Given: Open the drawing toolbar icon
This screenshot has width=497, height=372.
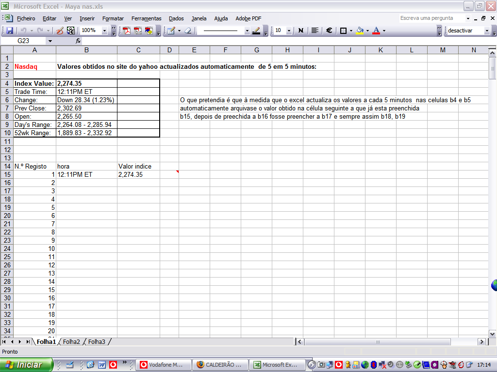Looking at the screenshot, I should 60,31.
